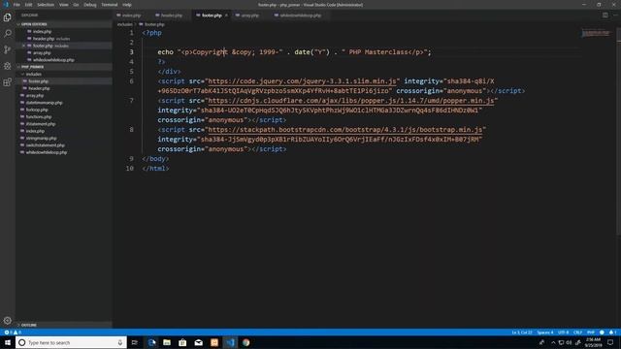Viewport: 621px width, 349px height.
Task: Open Windows Start menu
Action: pyautogui.click(x=8, y=342)
